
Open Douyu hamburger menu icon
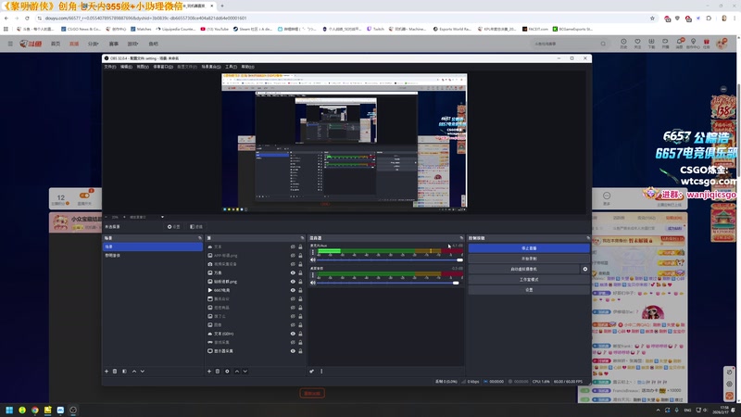coord(10,44)
